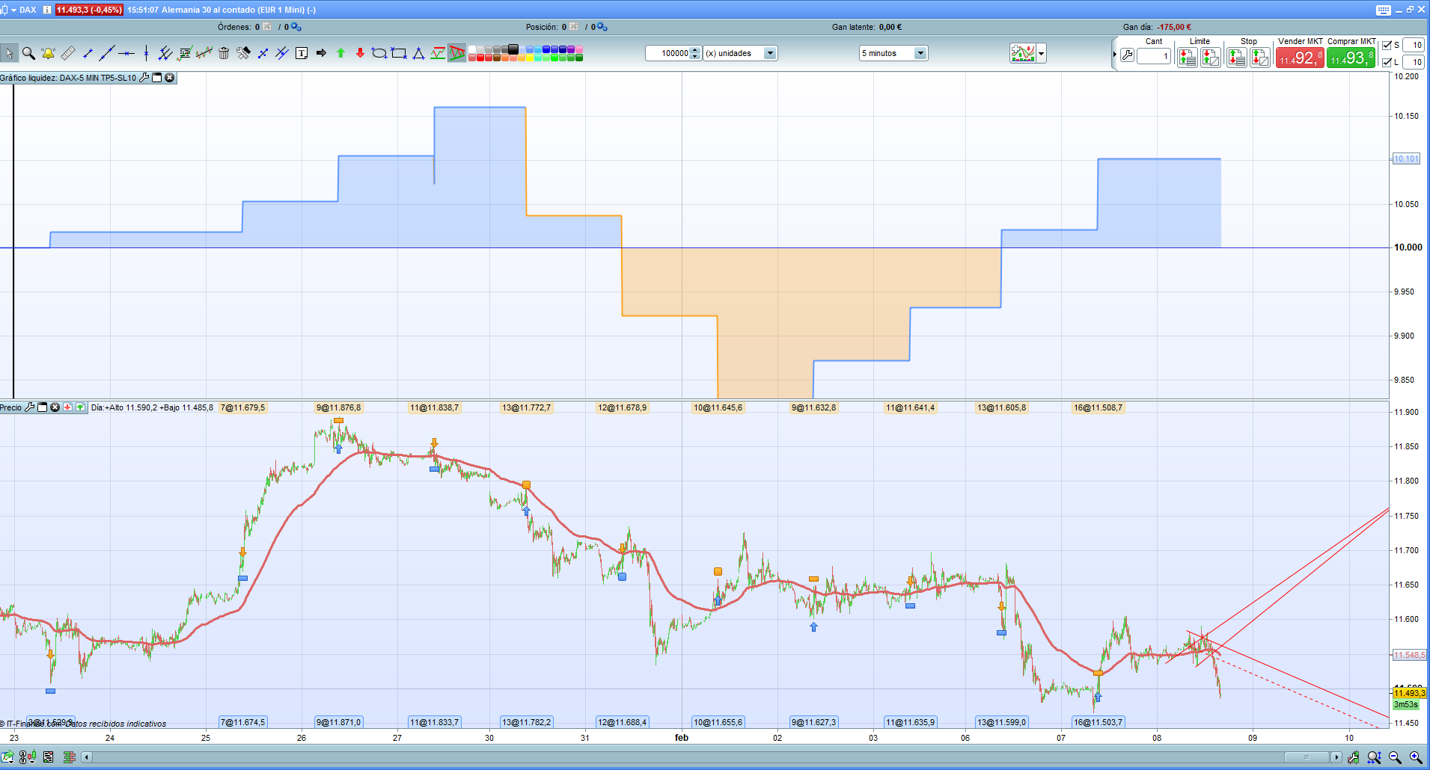The width and height of the screenshot is (1430, 770).
Task: Select the triangle drawing tool
Action: (418, 53)
